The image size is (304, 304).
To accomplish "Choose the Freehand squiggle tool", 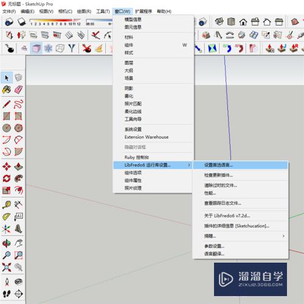I will [18, 104].
